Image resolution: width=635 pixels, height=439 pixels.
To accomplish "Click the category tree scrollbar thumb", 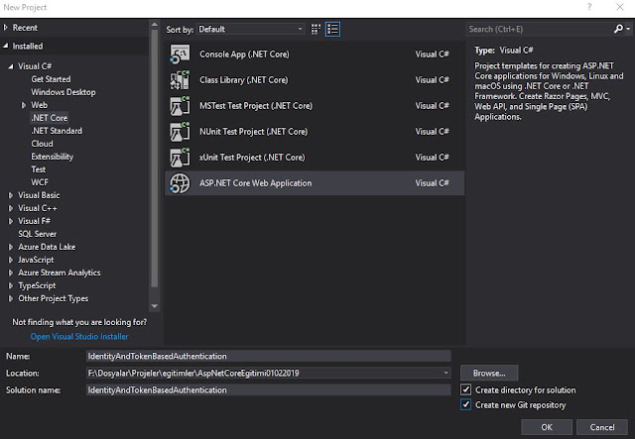I will click(x=155, y=159).
